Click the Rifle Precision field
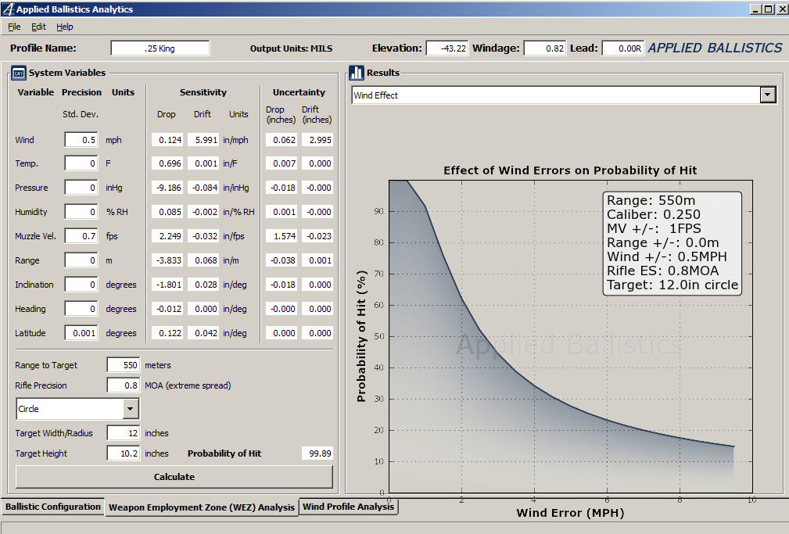The height and width of the screenshot is (534, 789). [124, 385]
